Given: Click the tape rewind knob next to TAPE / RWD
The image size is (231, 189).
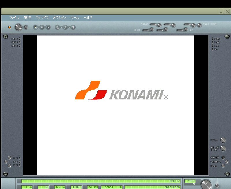Looking at the screenshot, I should (x=199, y=25).
